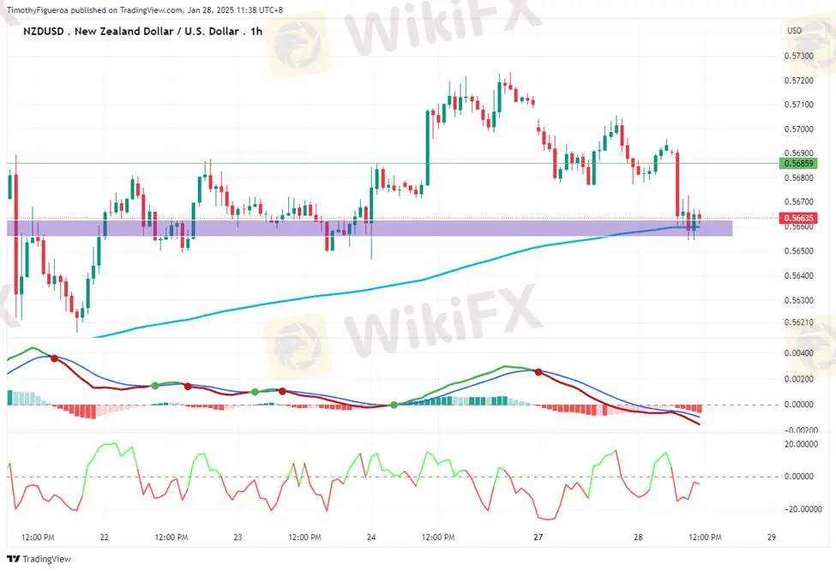836x571 pixels.
Task: Select the TimothyFigueroa published on TradingView.com caption
Action: pos(145,10)
